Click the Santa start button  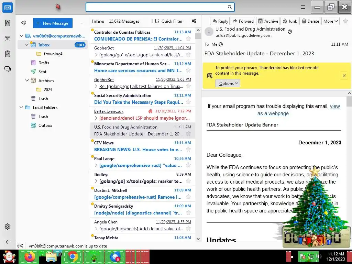9,257
